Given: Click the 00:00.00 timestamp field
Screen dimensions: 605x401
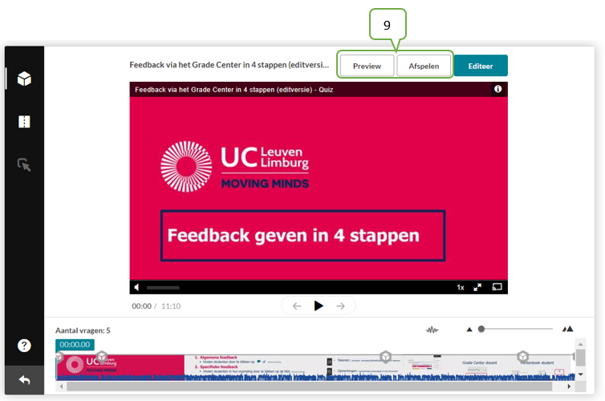Looking at the screenshot, I should click(x=75, y=345).
